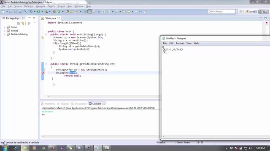Click the Print toolbar icon
Viewport: 270px width, 151px height.
point(20,12)
